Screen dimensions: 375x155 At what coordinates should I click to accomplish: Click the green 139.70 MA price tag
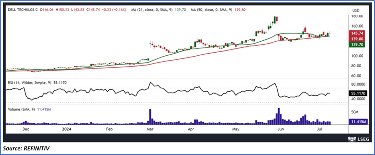[356, 44]
